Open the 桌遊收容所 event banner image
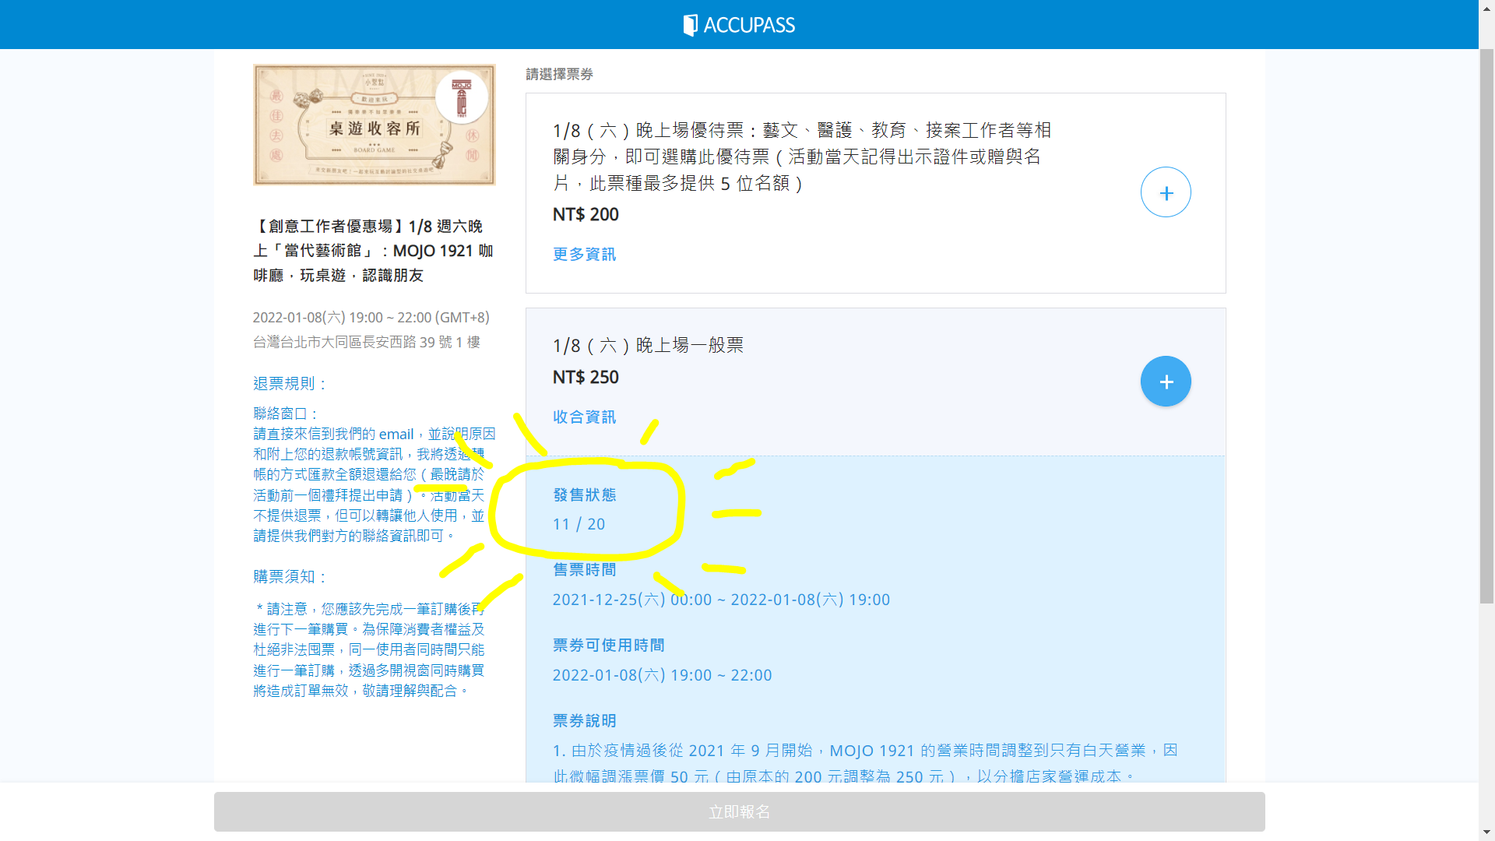Image resolution: width=1495 pixels, height=841 pixels. [x=374, y=125]
